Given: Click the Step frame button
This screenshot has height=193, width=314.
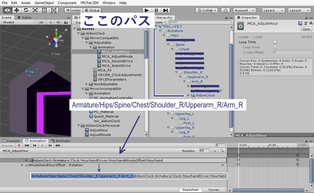Looking at the screenshot, I should (165, 10).
